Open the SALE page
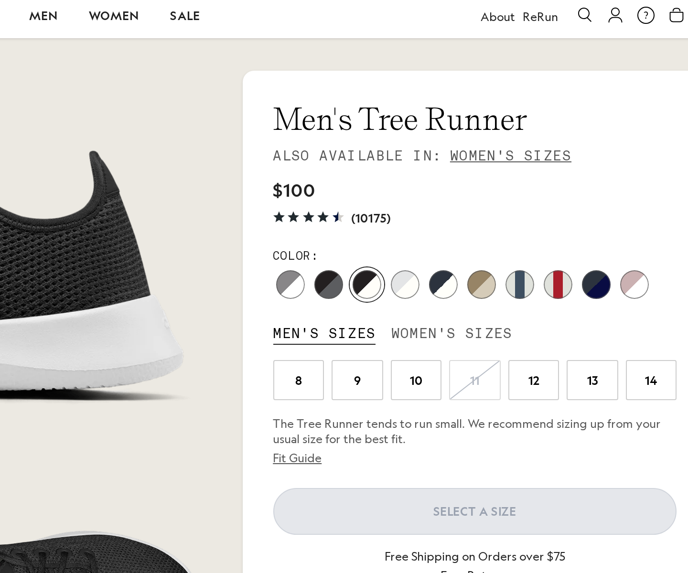Viewport: 688px width, 573px height. point(184,16)
